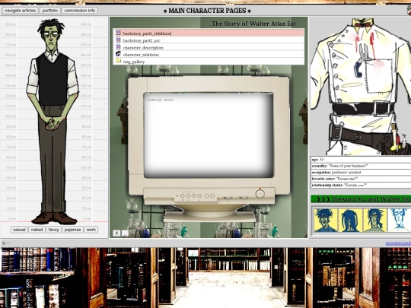The width and height of the screenshot is (411, 308).
Task: Click 'The Story of Walter Atlas Est' title
Action: click(253, 24)
